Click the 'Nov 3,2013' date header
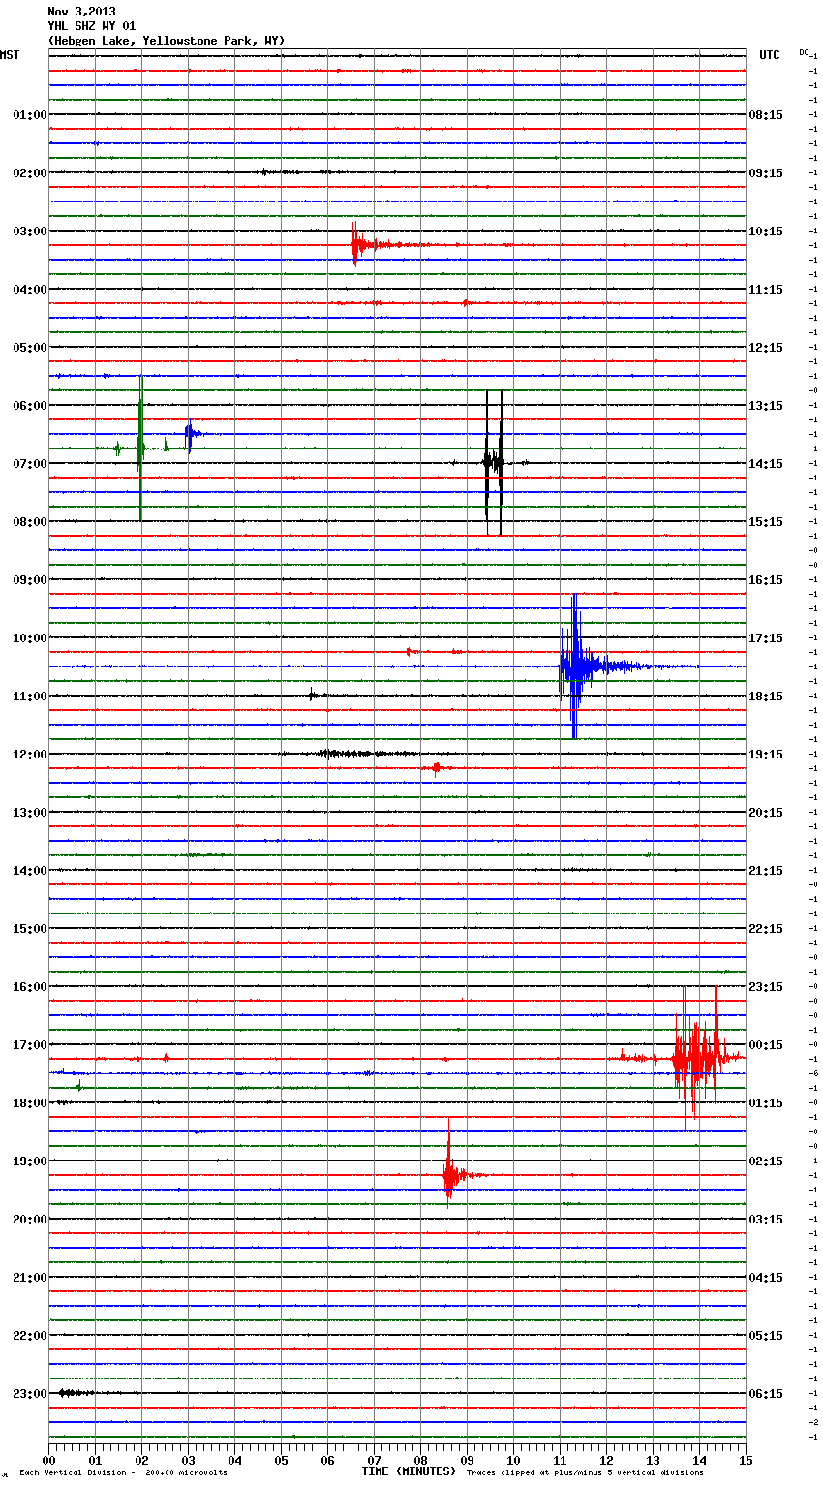The height and width of the screenshot is (1486, 823). point(81,12)
